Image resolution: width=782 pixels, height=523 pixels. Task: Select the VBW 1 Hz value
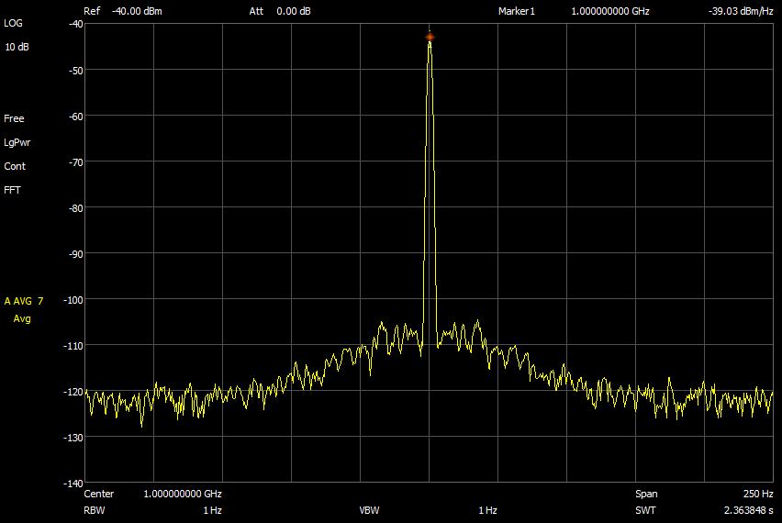487,510
